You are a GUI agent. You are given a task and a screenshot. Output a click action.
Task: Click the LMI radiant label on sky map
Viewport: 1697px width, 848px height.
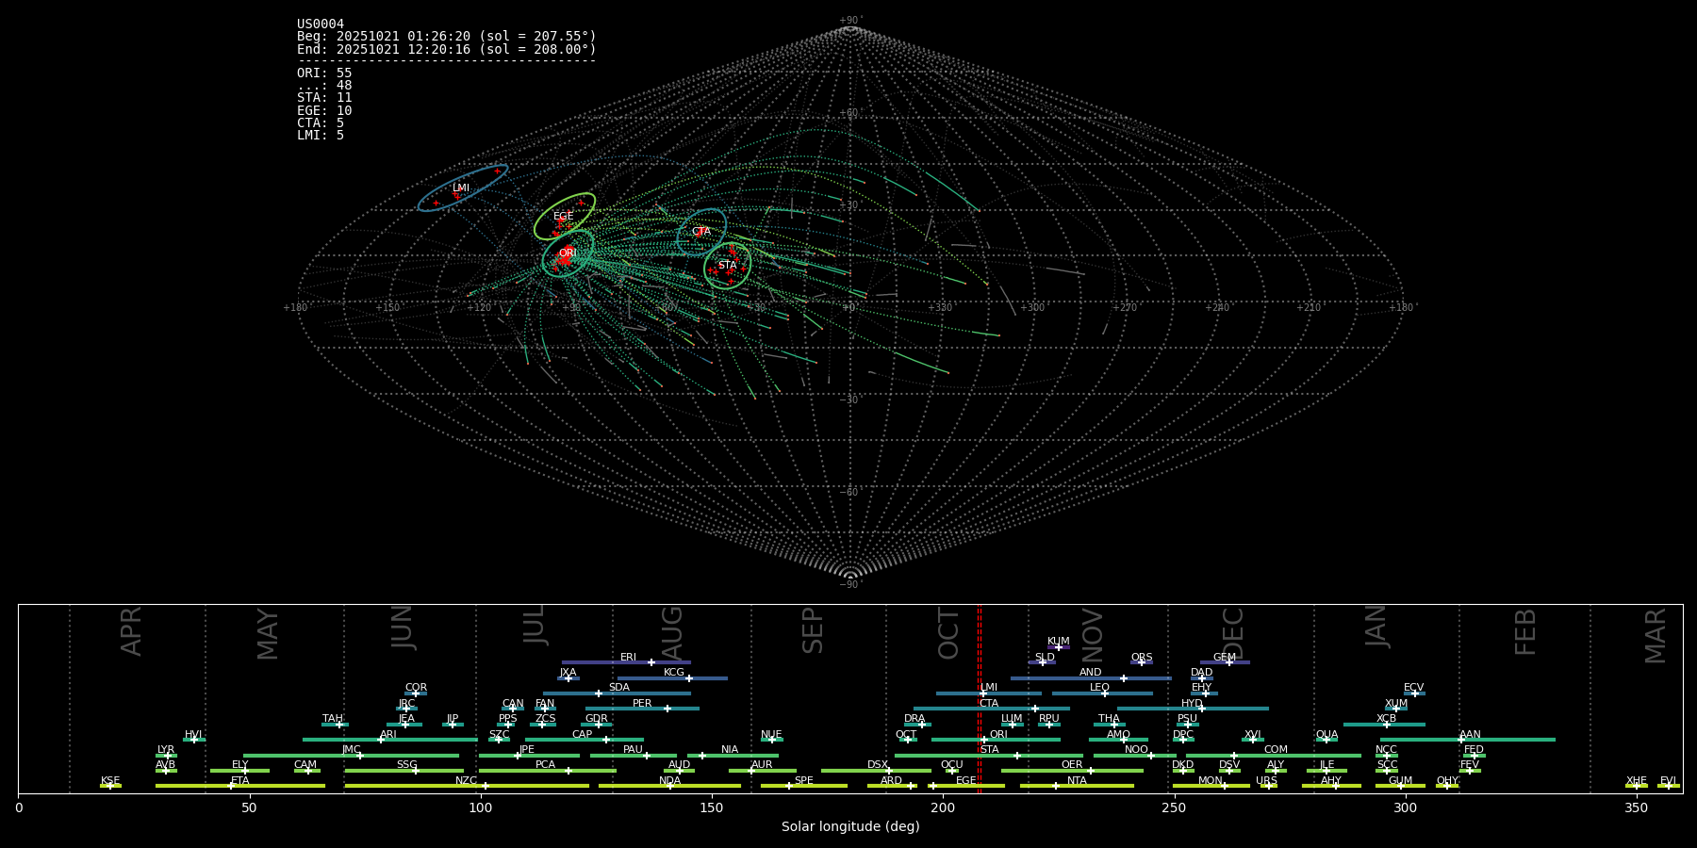point(461,188)
